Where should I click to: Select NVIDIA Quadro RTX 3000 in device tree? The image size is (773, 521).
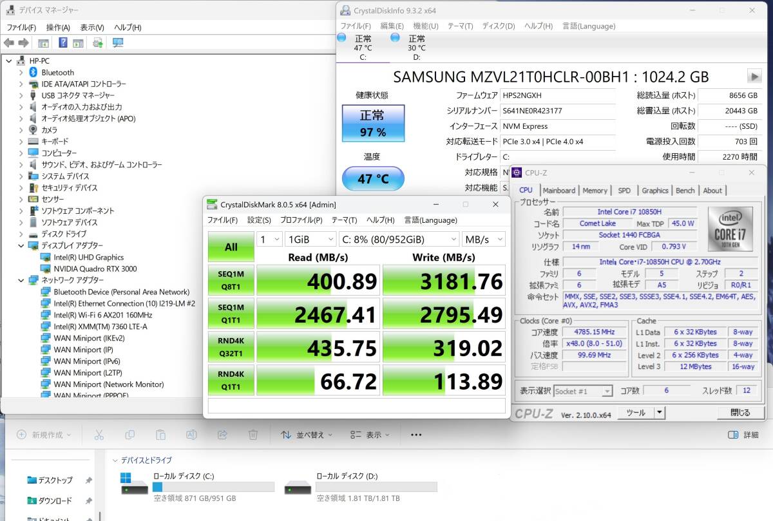(x=95, y=269)
